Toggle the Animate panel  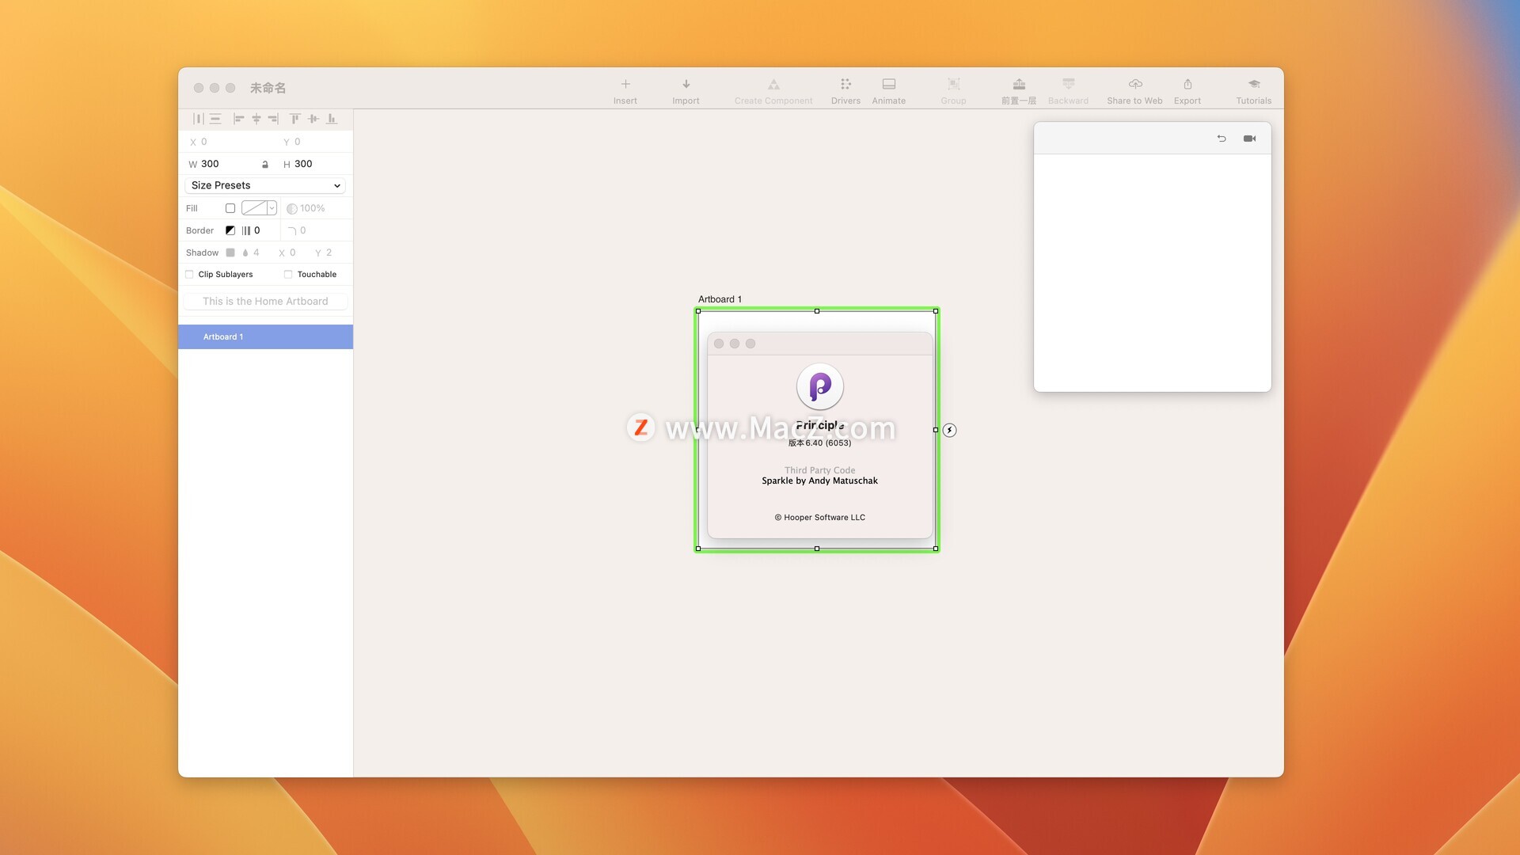[888, 89]
